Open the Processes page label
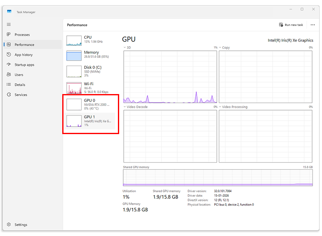The image size is (322, 236). [x=22, y=35]
